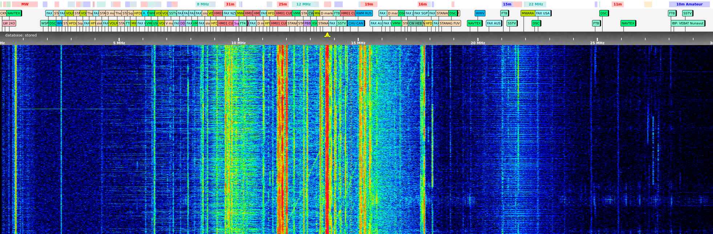
Task: Tune to the purple PBB label
Action: 307,23
